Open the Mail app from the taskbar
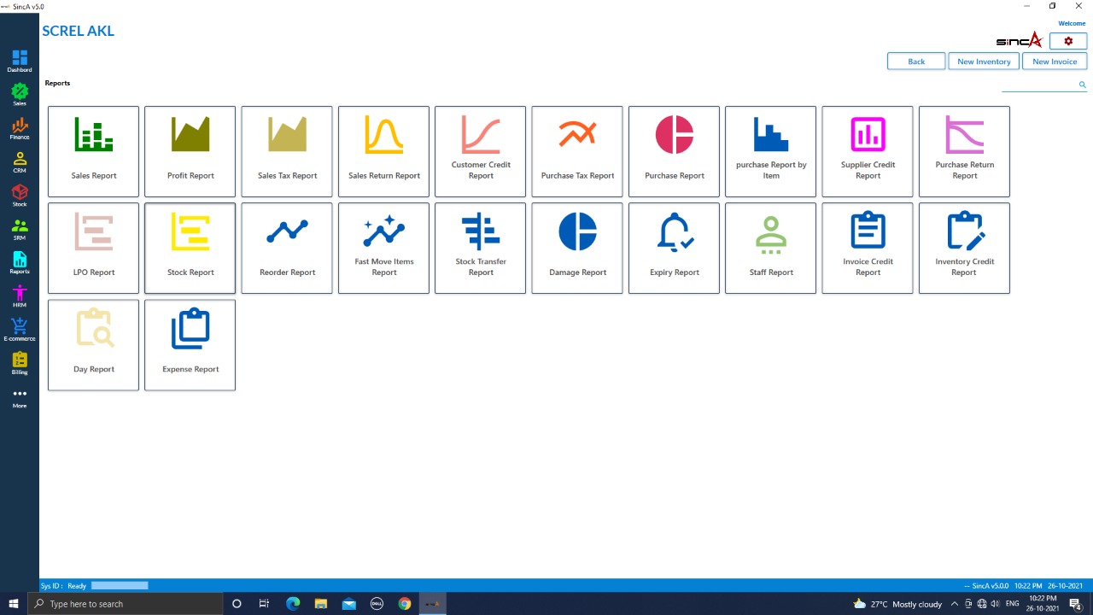This screenshot has width=1093, height=615. 348,604
